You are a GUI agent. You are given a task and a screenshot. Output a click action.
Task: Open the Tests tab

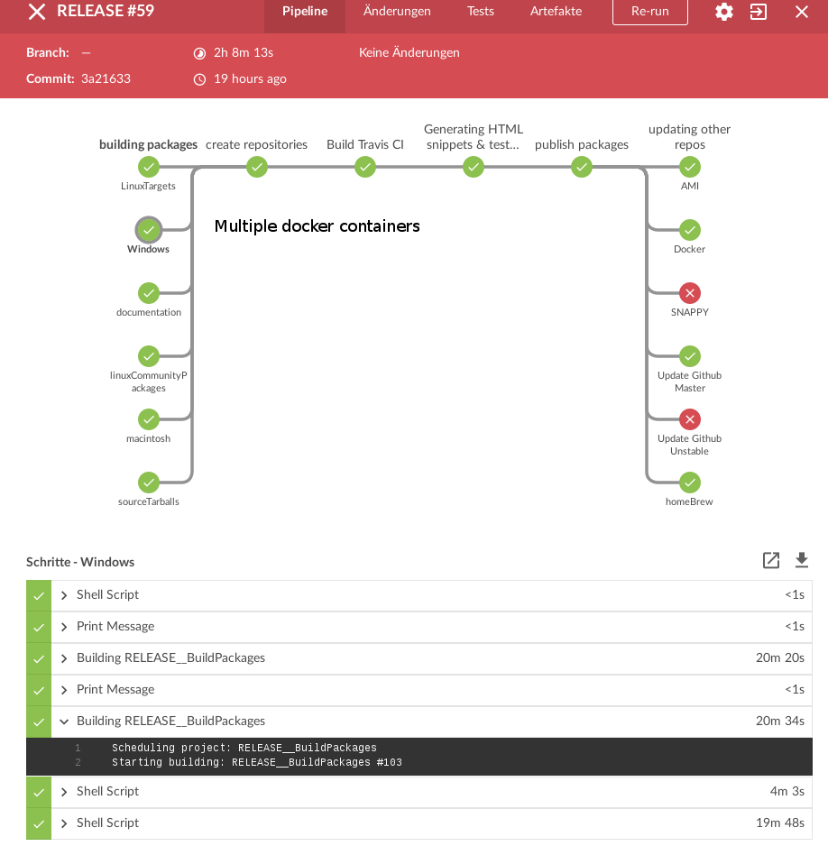pyautogui.click(x=481, y=12)
